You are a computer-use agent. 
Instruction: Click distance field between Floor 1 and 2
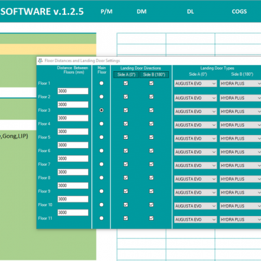73,91
